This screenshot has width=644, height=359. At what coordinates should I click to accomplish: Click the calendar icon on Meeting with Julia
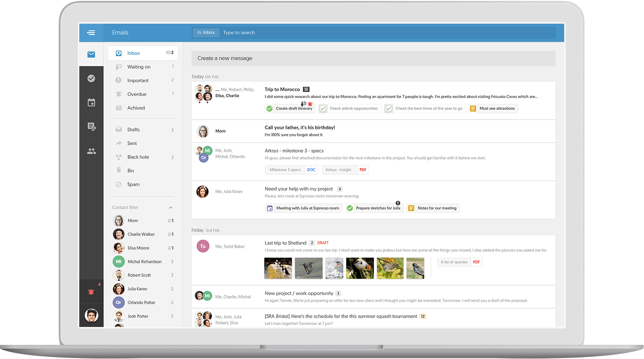(x=269, y=208)
